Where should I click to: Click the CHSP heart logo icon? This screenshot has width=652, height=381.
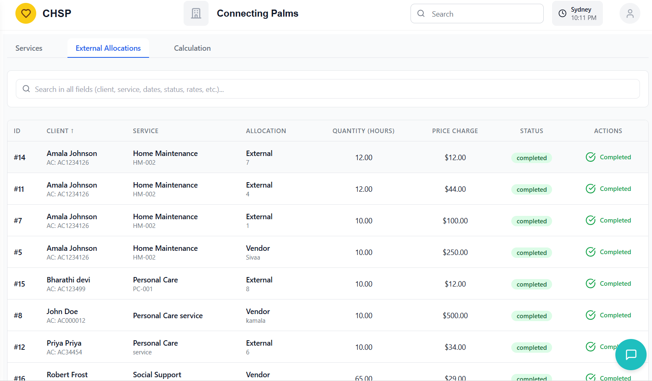tap(26, 14)
